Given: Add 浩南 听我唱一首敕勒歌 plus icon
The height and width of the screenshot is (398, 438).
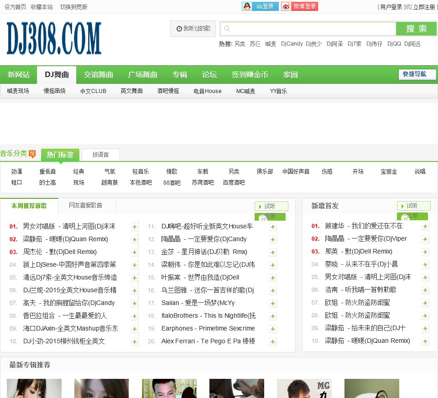Looking at the screenshot, I should coord(425,290).
